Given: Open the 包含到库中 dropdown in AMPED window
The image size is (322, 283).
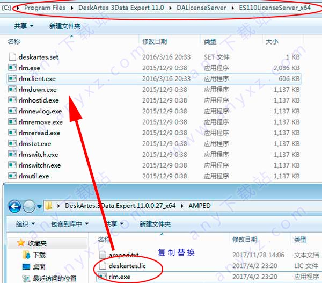Looking at the screenshot, I should (70, 224).
